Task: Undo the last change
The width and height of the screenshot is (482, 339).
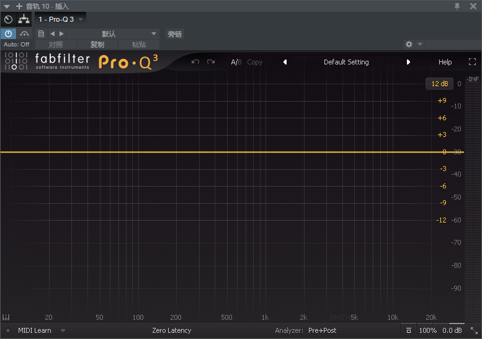Action: [x=195, y=62]
